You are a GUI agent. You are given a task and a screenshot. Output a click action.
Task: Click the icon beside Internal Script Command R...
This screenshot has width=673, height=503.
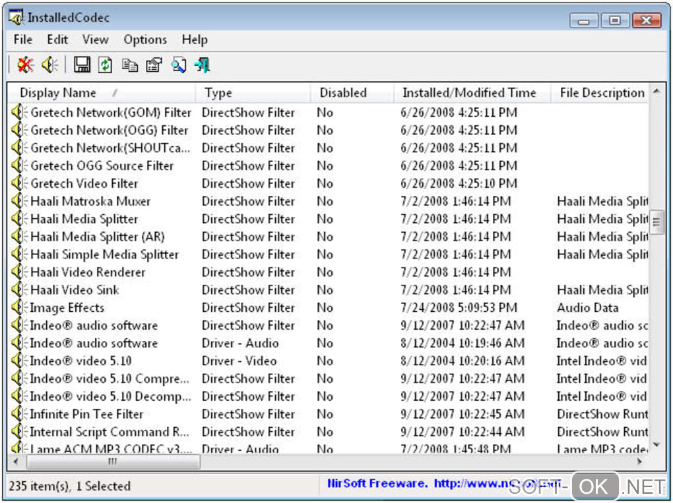(19, 432)
